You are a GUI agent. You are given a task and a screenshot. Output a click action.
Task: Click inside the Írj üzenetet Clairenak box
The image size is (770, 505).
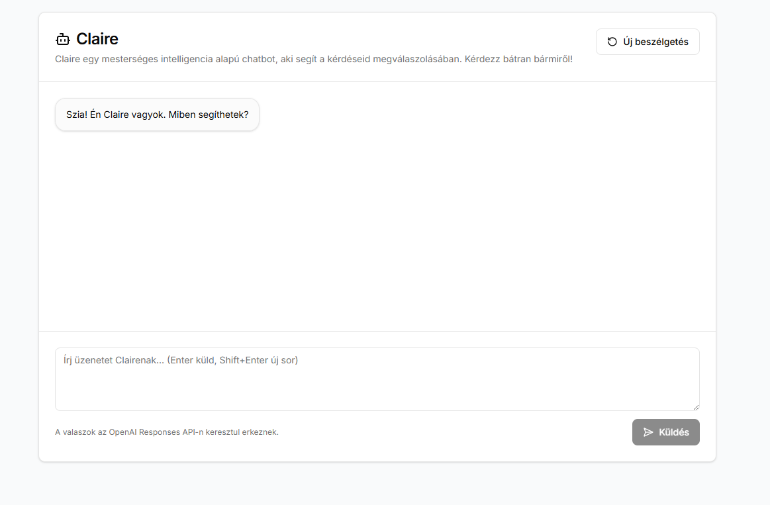pos(377,377)
